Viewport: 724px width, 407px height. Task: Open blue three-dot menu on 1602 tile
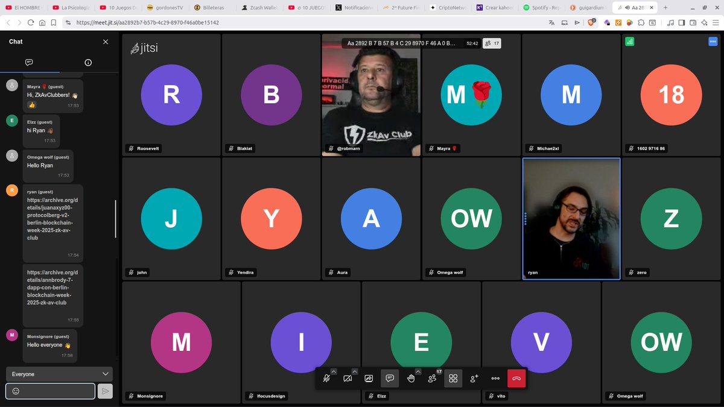[713, 42]
